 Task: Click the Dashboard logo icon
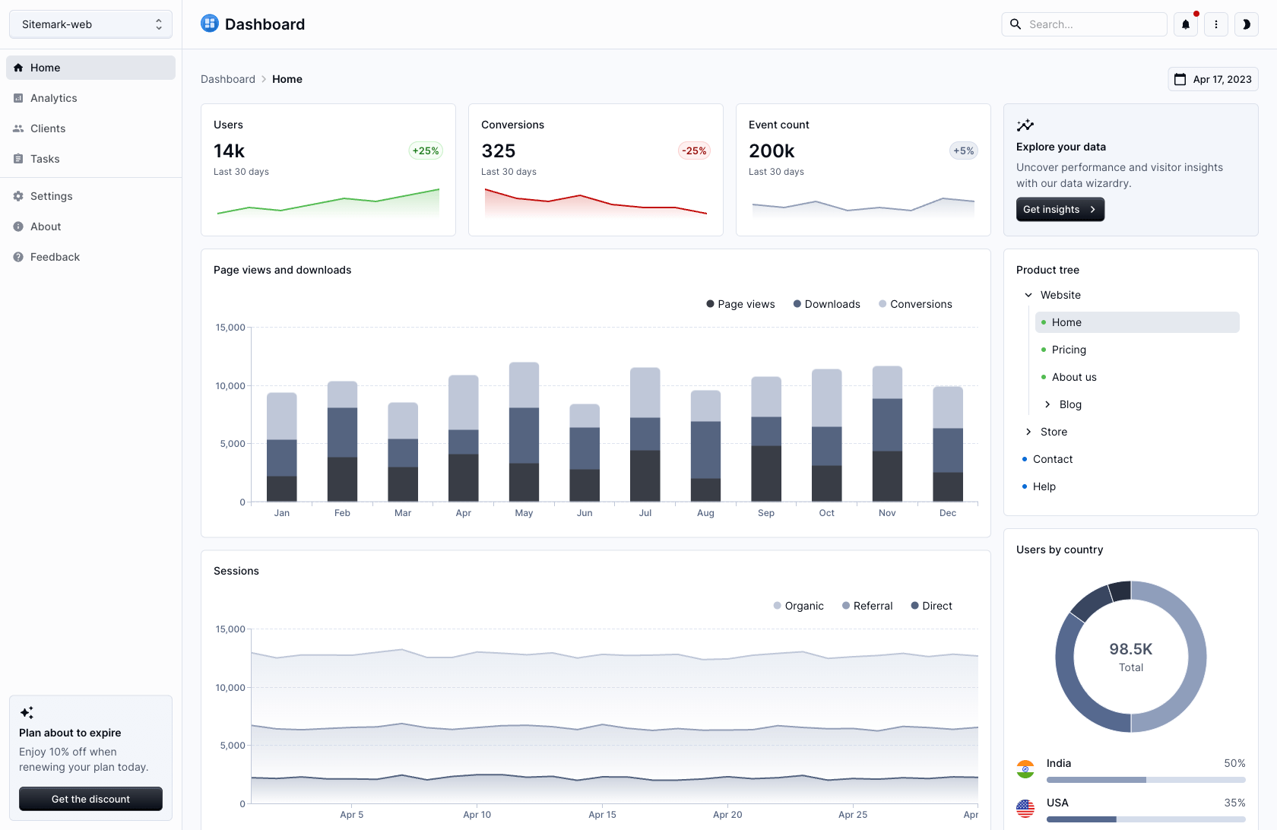point(210,24)
